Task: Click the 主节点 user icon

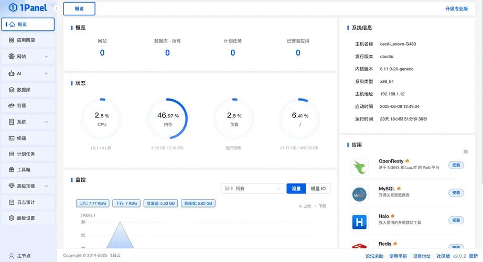Action: (12, 256)
